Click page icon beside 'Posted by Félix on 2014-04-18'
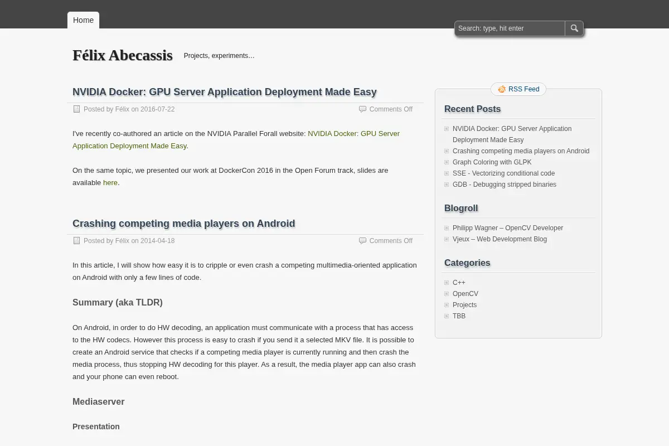 77,241
